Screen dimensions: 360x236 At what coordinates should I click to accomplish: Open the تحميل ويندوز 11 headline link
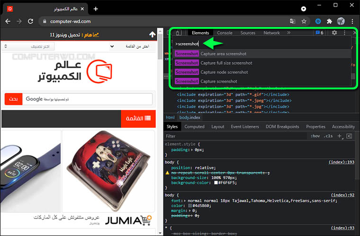[65, 35]
